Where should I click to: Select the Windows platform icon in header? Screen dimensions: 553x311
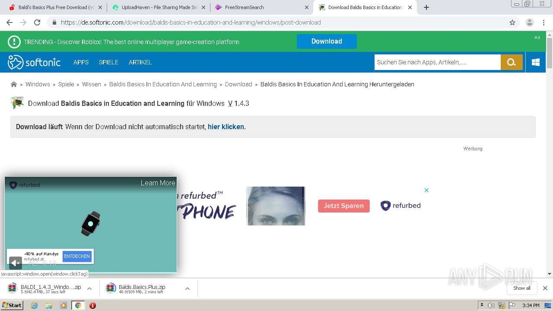(536, 62)
